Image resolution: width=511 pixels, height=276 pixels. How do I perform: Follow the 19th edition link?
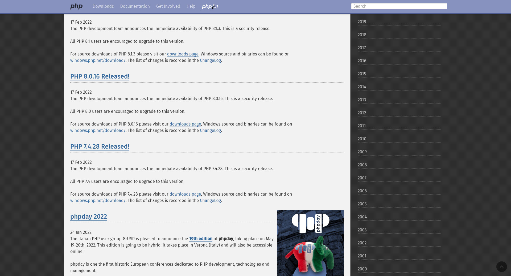200,239
